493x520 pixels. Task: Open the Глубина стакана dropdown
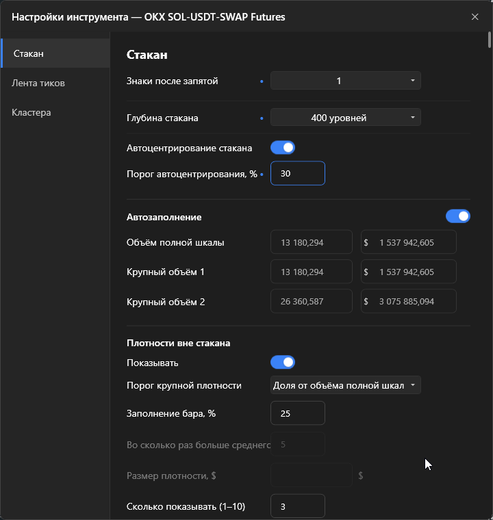pyautogui.click(x=346, y=118)
